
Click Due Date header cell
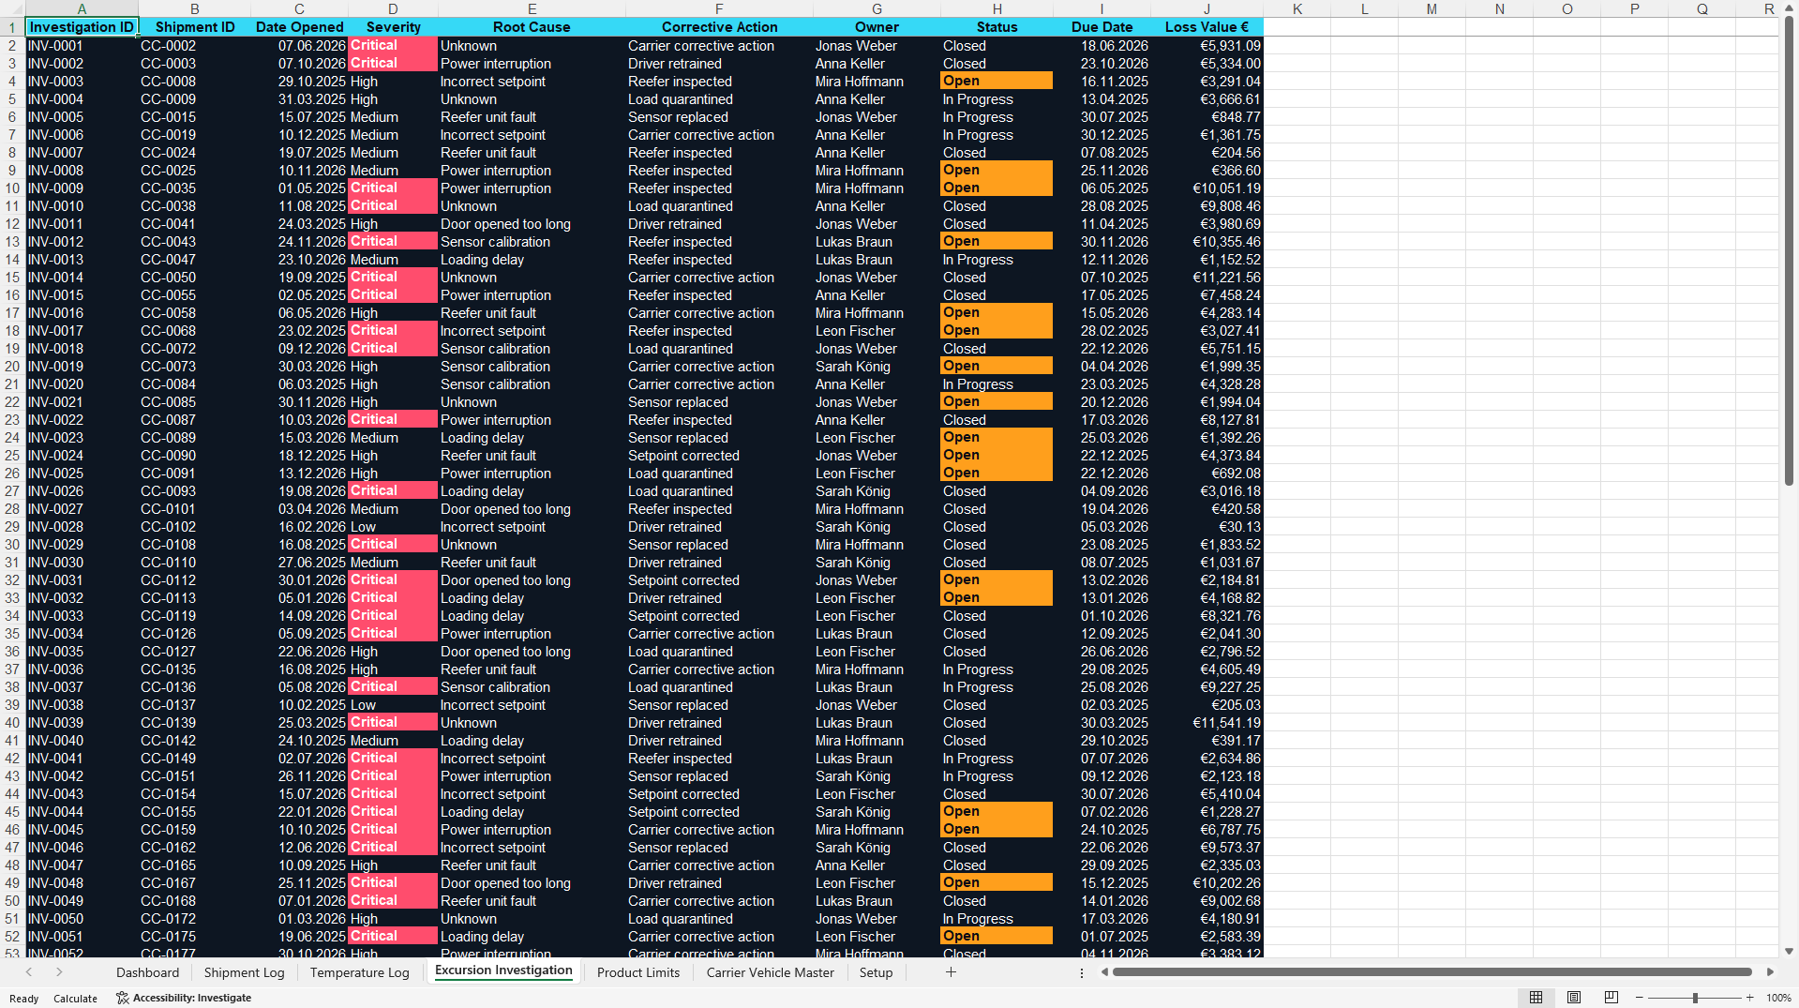pyautogui.click(x=1102, y=27)
